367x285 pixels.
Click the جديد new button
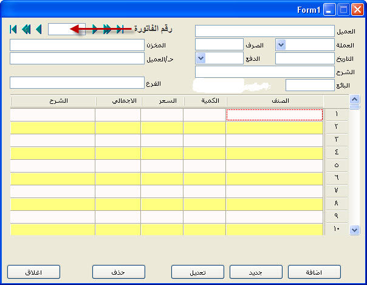[256, 272]
